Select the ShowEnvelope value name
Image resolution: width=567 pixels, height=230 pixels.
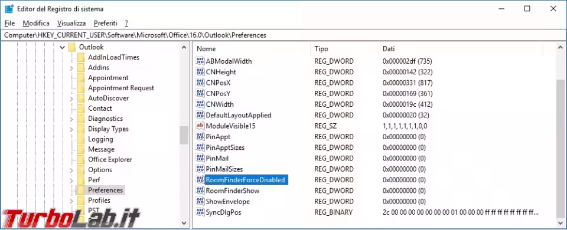228,201
